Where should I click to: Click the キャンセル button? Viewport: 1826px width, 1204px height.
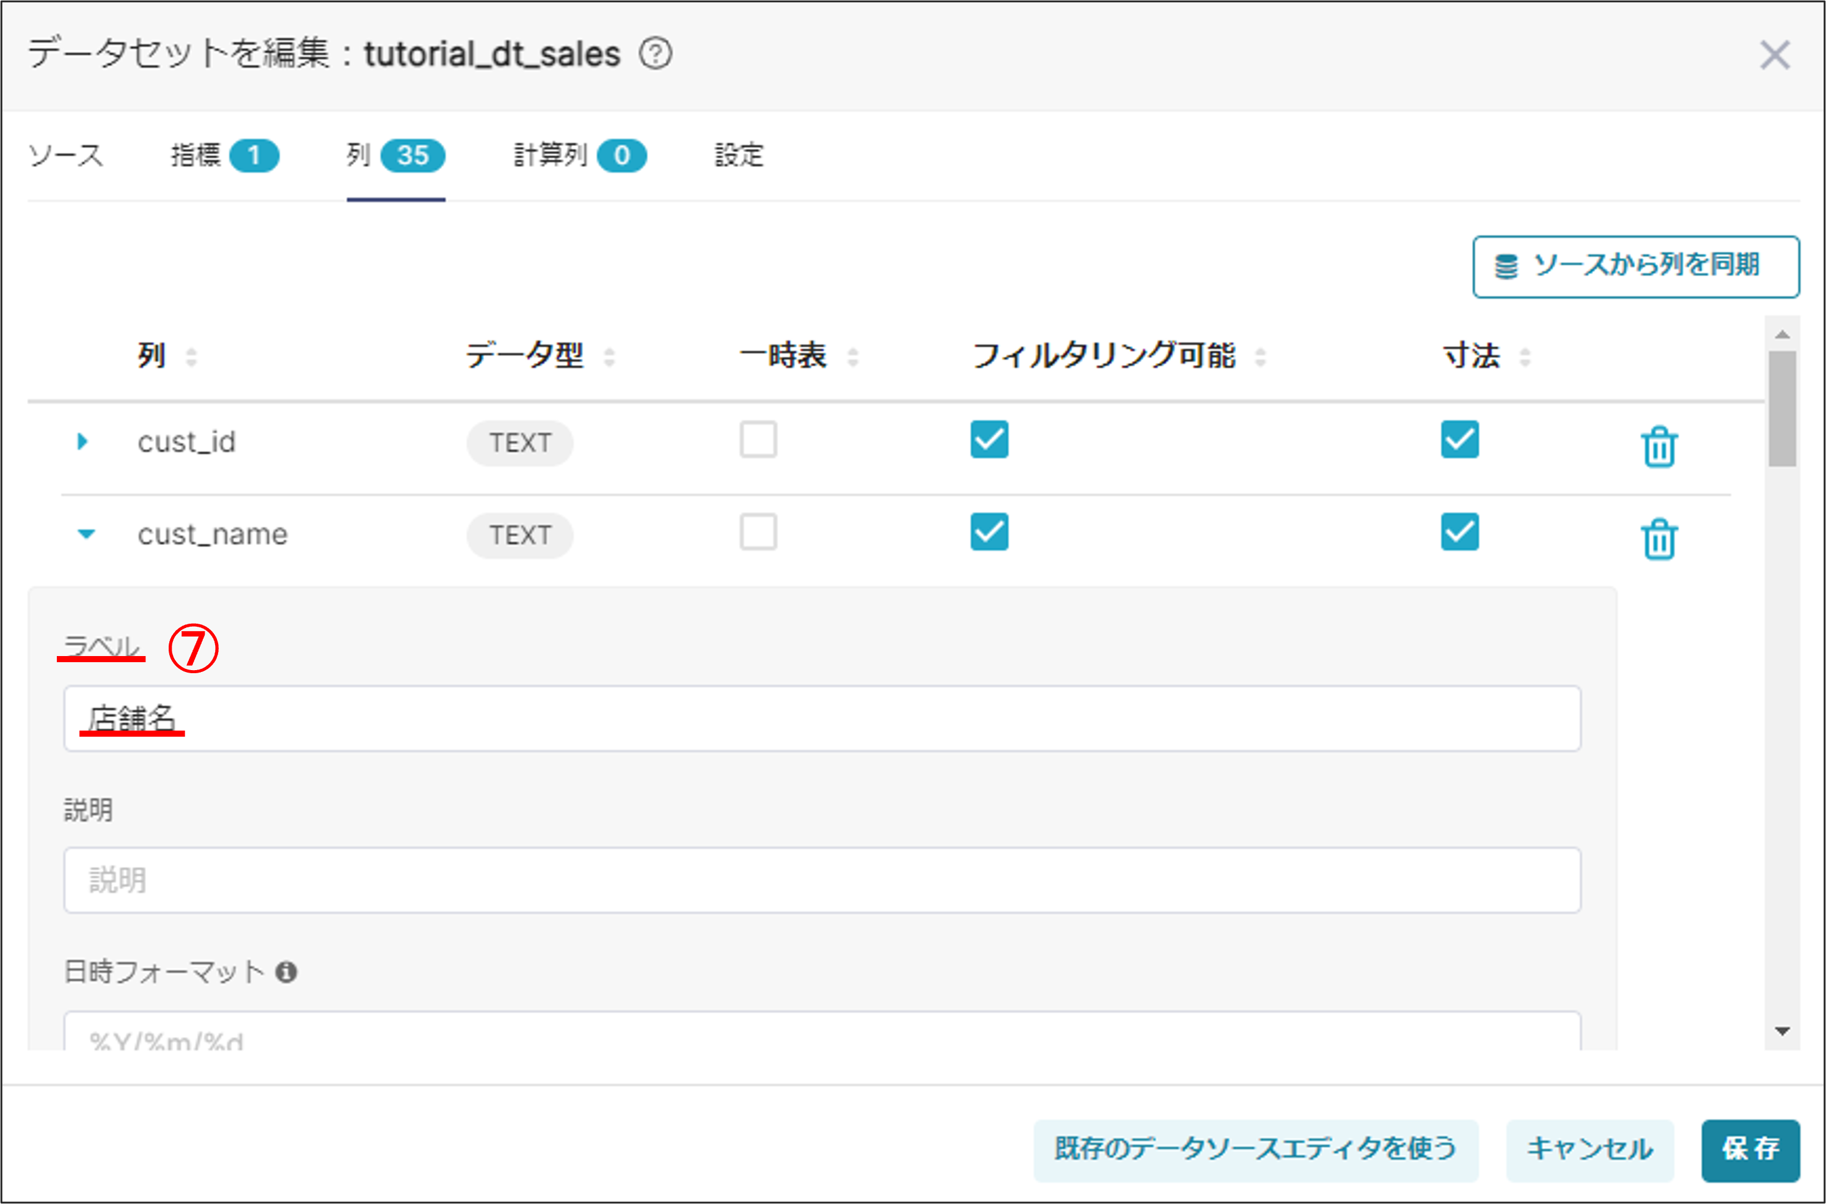[1590, 1150]
